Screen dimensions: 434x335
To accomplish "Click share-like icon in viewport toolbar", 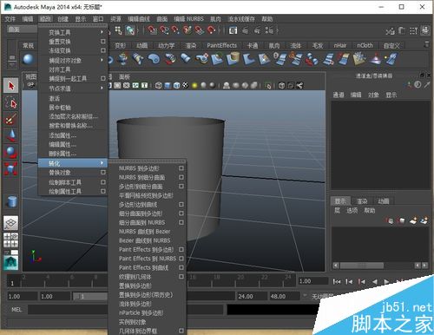I will click(299, 85).
